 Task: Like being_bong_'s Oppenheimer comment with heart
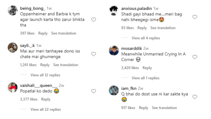[93, 20]
